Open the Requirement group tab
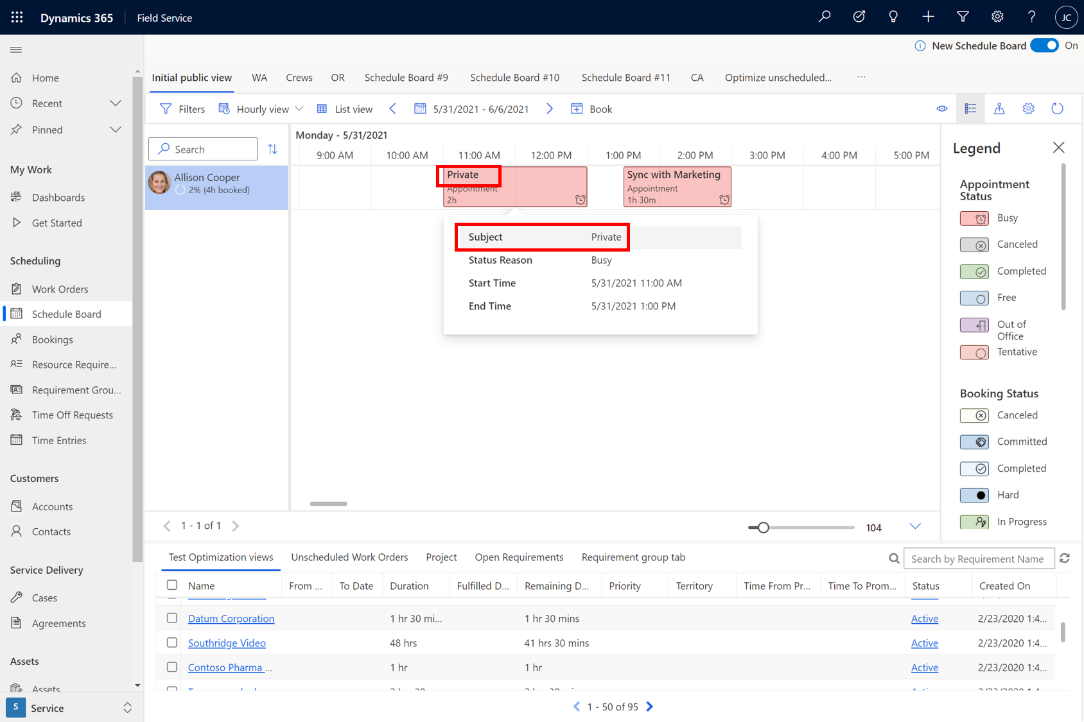Image resolution: width=1084 pixels, height=722 pixels. 633,557
